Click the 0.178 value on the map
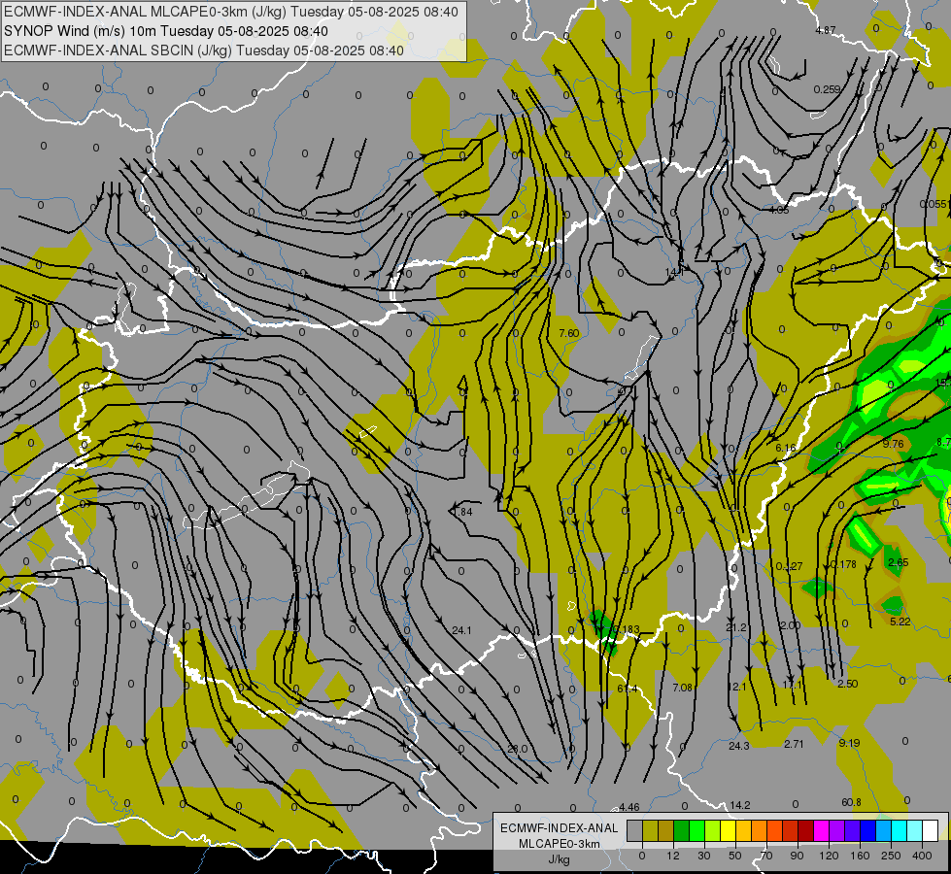Image resolution: width=951 pixels, height=874 pixels. pos(843,564)
